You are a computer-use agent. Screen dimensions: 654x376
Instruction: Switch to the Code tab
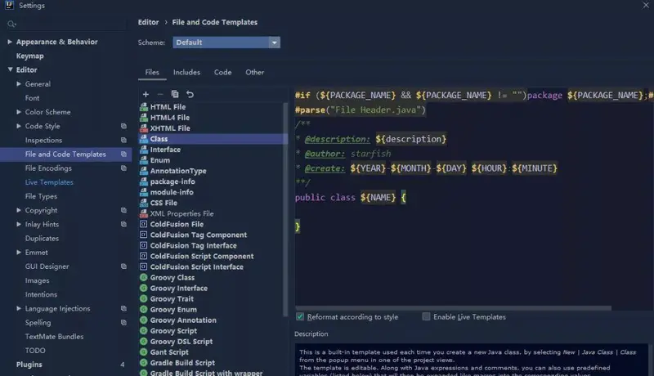222,72
